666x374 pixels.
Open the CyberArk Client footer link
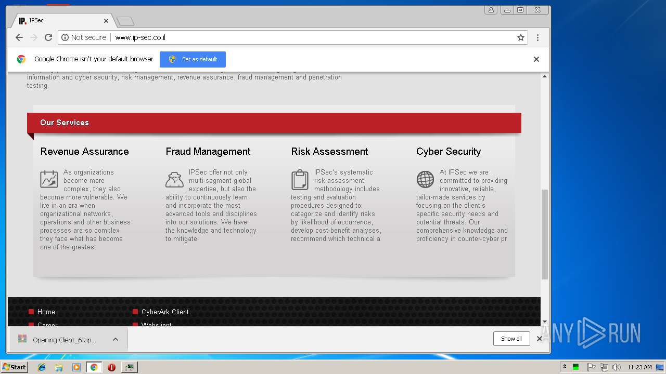pyautogui.click(x=165, y=312)
